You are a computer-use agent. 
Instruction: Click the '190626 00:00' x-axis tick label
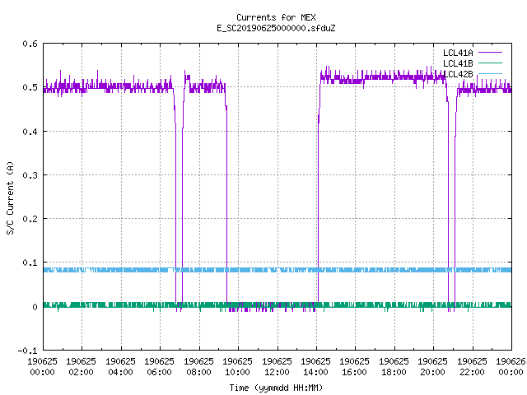click(x=511, y=367)
